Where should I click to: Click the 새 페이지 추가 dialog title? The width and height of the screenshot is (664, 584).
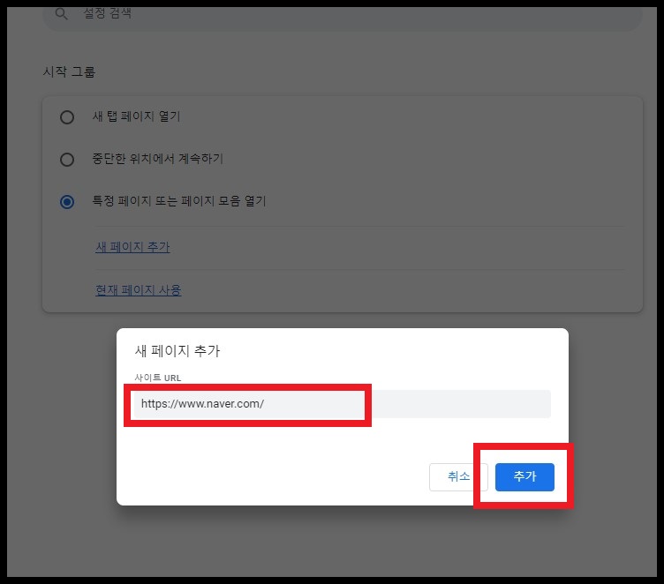coord(177,351)
